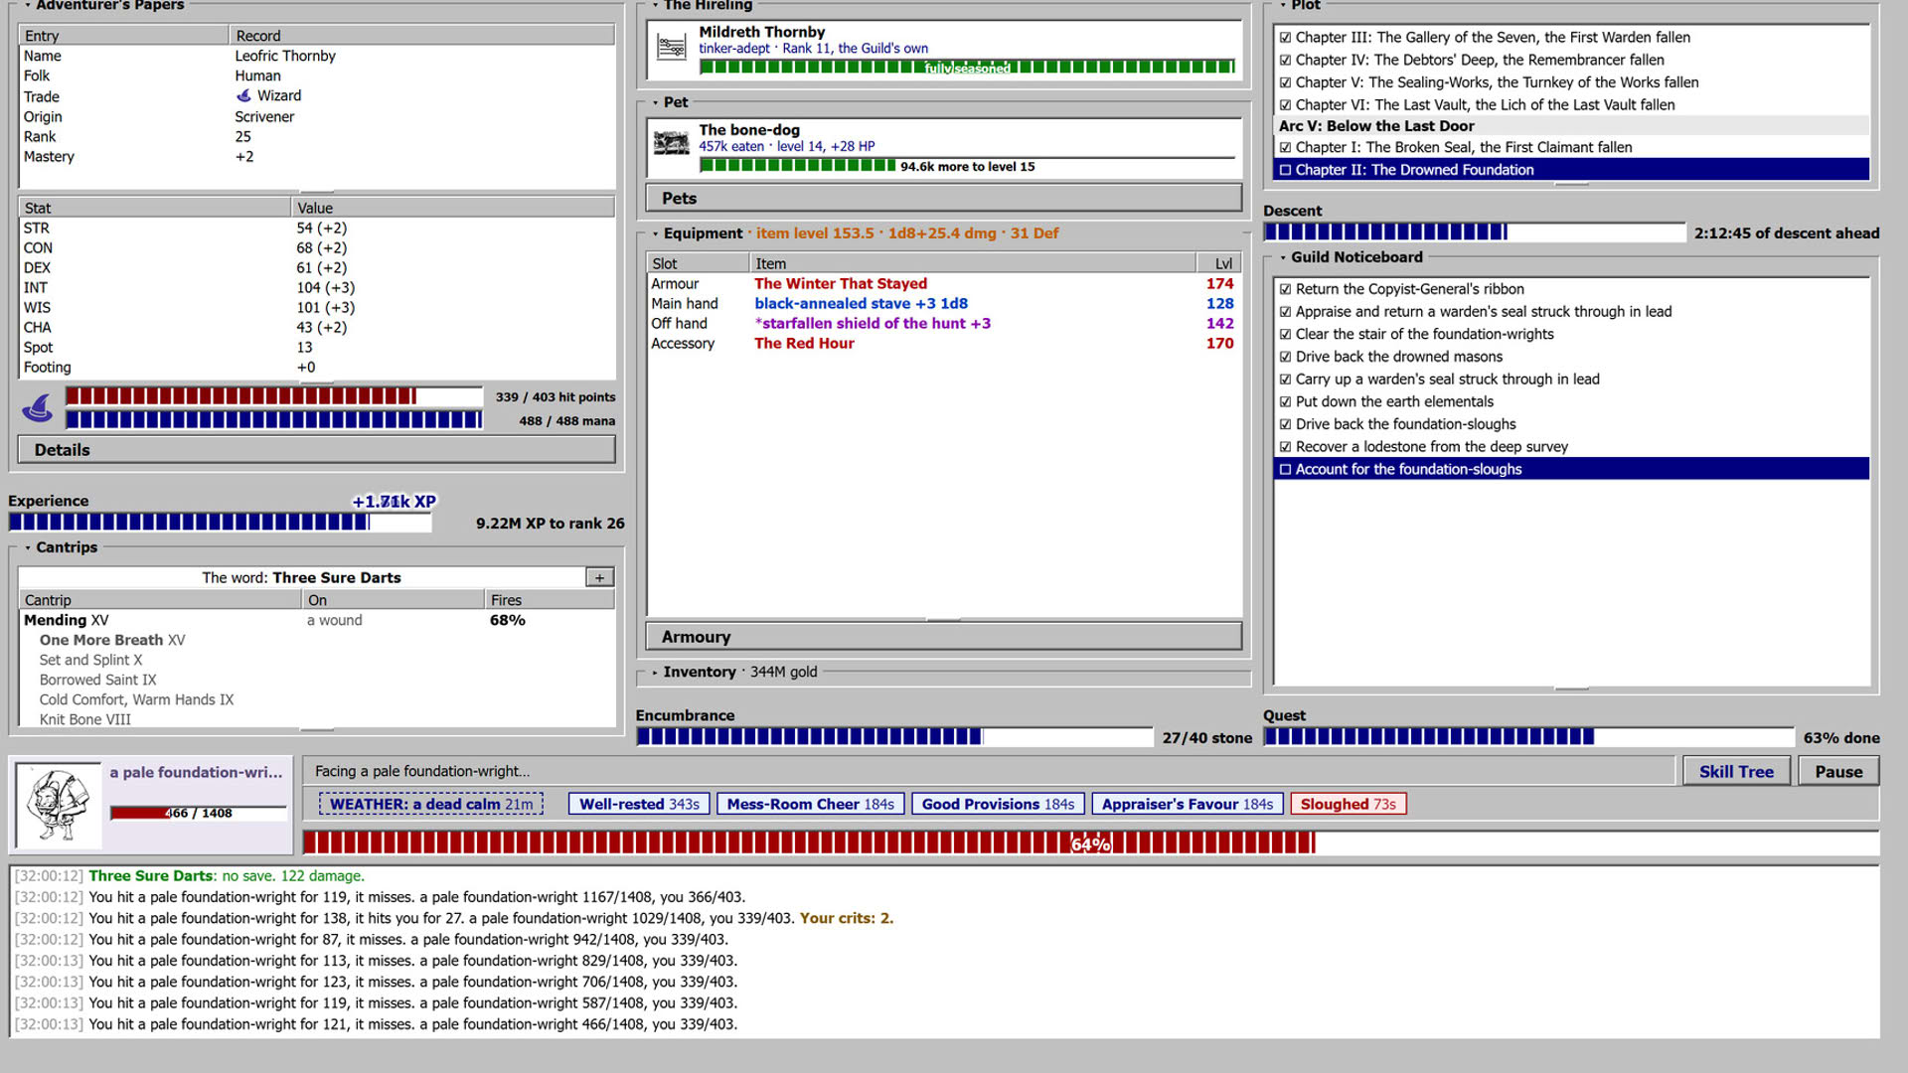Screen dimensions: 1908x1073
Task: Open the Armoury
Action: pyautogui.click(x=944, y=637)
